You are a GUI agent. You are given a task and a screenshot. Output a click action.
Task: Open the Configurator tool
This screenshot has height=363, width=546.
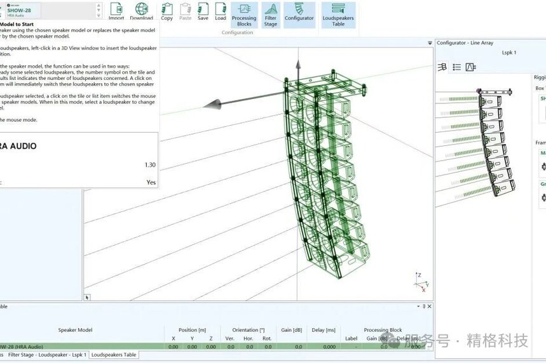(x=299, y=12)
